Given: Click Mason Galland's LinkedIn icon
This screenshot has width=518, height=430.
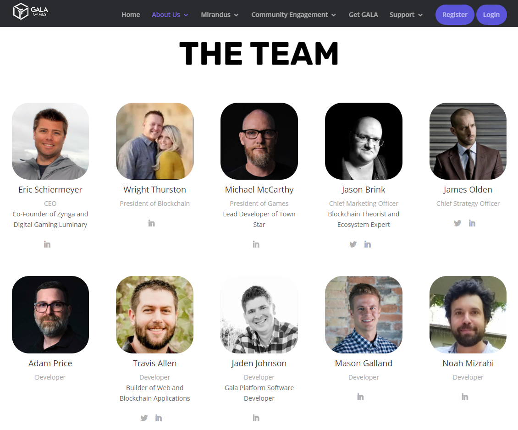Looking at the screenshot, I should [x=360, y=397].
